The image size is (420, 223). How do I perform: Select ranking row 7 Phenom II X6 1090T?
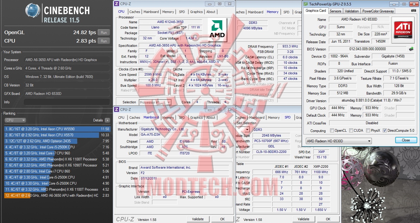(57, 165)
